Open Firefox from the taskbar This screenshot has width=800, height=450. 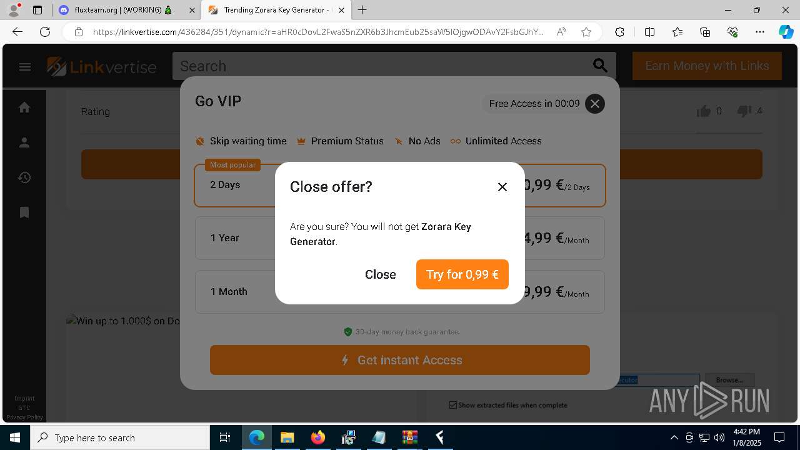[x=318, y=437]
